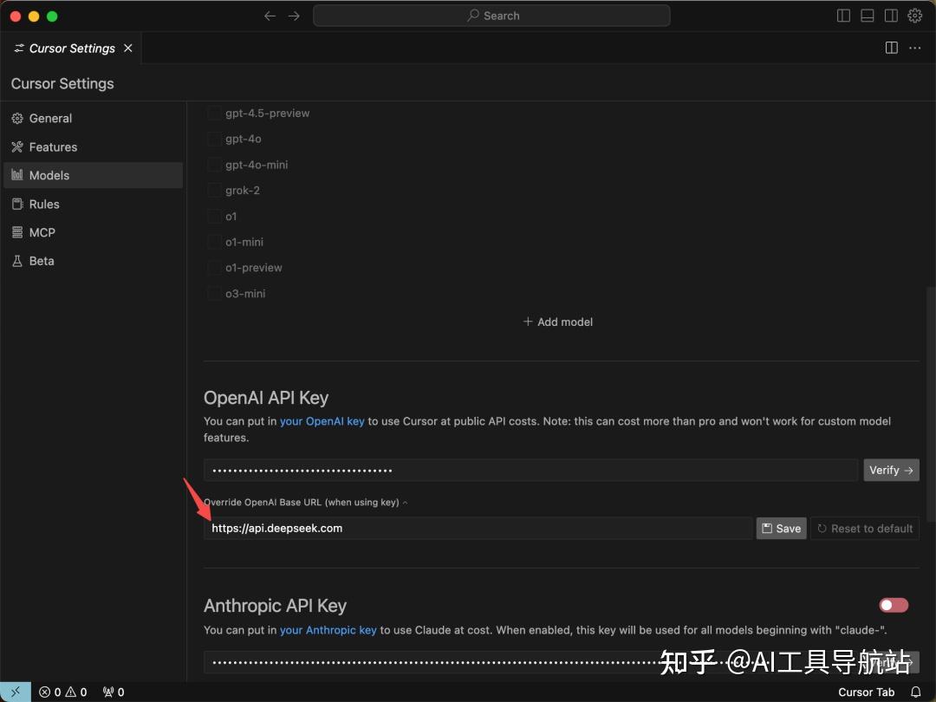This screenshot has width=936, height=702.
Task: Open notifications bell
Action: pyautogui.click(x=916, y=692)
